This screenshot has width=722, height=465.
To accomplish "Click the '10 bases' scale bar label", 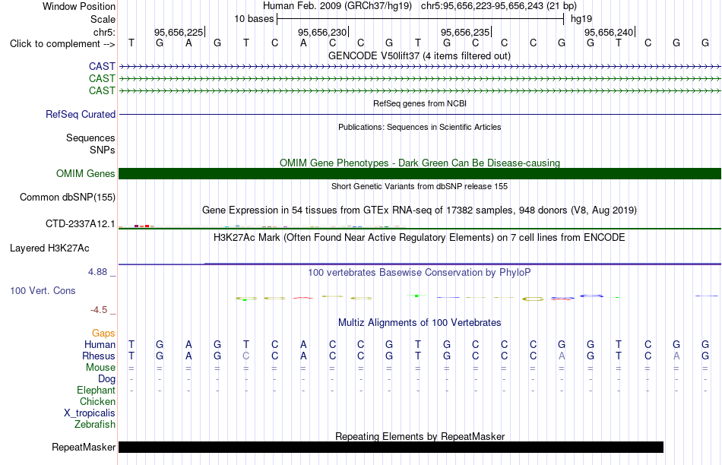I will (254, 19).
